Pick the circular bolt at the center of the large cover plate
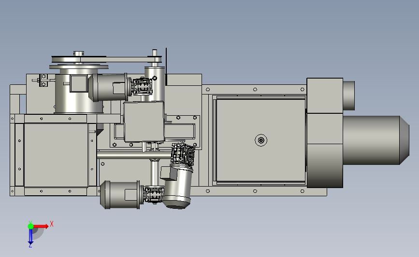Screen dimensions: 419x257 coord(261,140)
